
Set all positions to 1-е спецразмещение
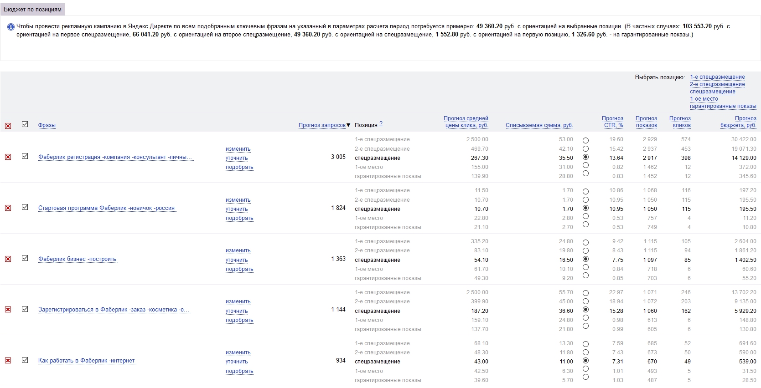717,77
